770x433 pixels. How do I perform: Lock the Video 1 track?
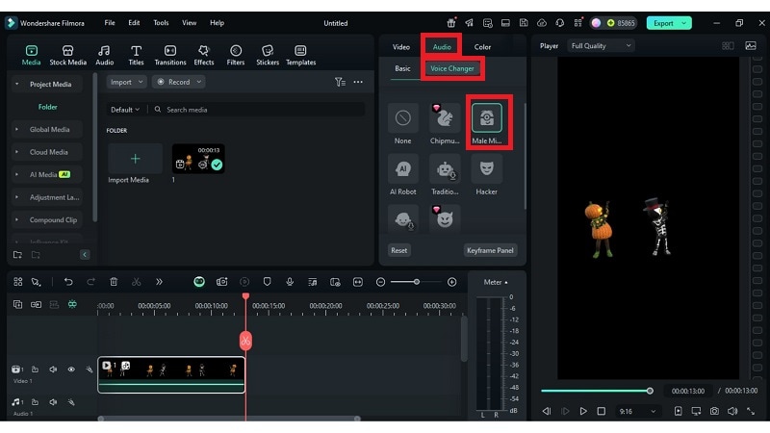click(x=35, y=369)
